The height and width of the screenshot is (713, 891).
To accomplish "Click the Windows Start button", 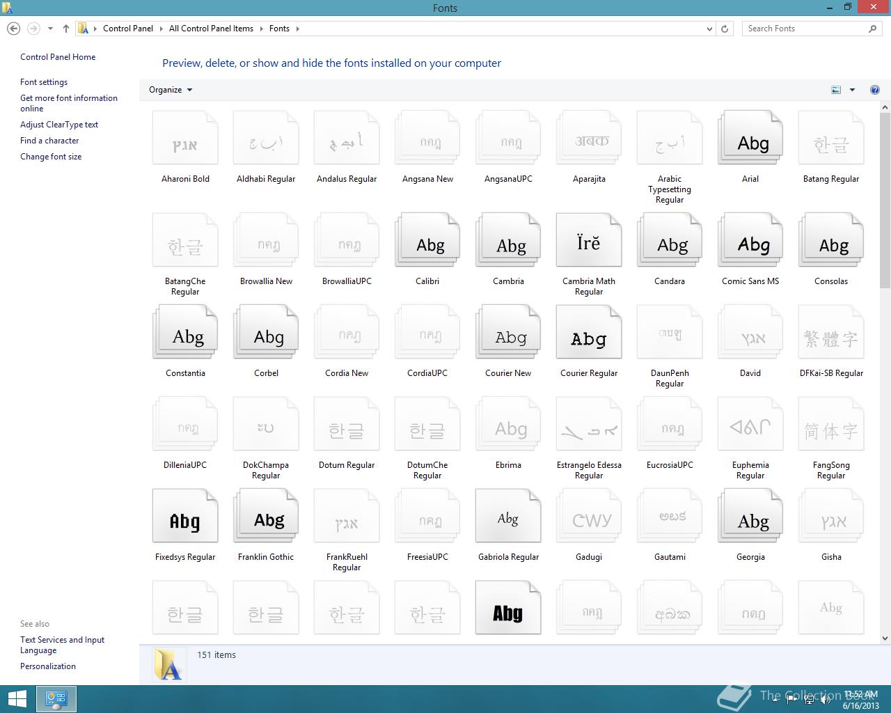I will [17, 699].
